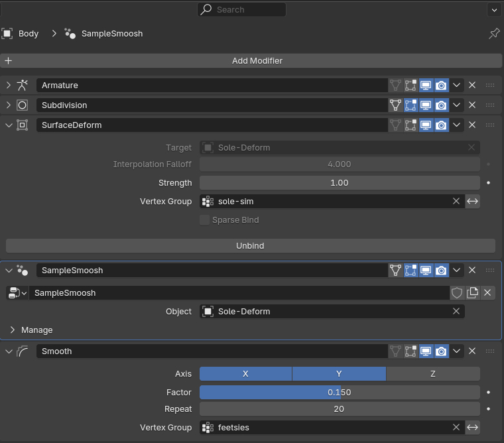Click the Unbind button
Image resolution: width=504 pixels, height=443 pixels.
click(250, 245)
